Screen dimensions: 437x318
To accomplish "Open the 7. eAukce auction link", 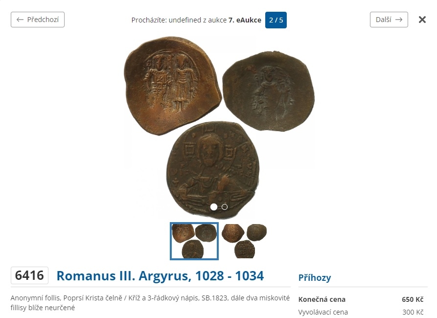I will [x=245, y=20].
